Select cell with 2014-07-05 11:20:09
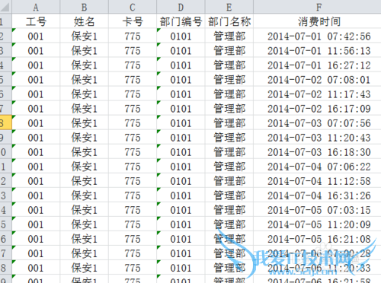Screen dimensions: 381x283 (x=318, y=224)
